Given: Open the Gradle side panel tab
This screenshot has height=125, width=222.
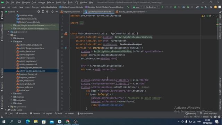Looking at the screenshot, I should point(220,16).
